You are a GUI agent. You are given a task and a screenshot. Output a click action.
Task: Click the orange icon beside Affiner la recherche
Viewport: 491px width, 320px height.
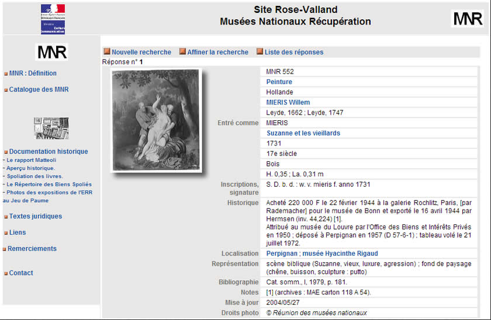[x=182, y=51]
